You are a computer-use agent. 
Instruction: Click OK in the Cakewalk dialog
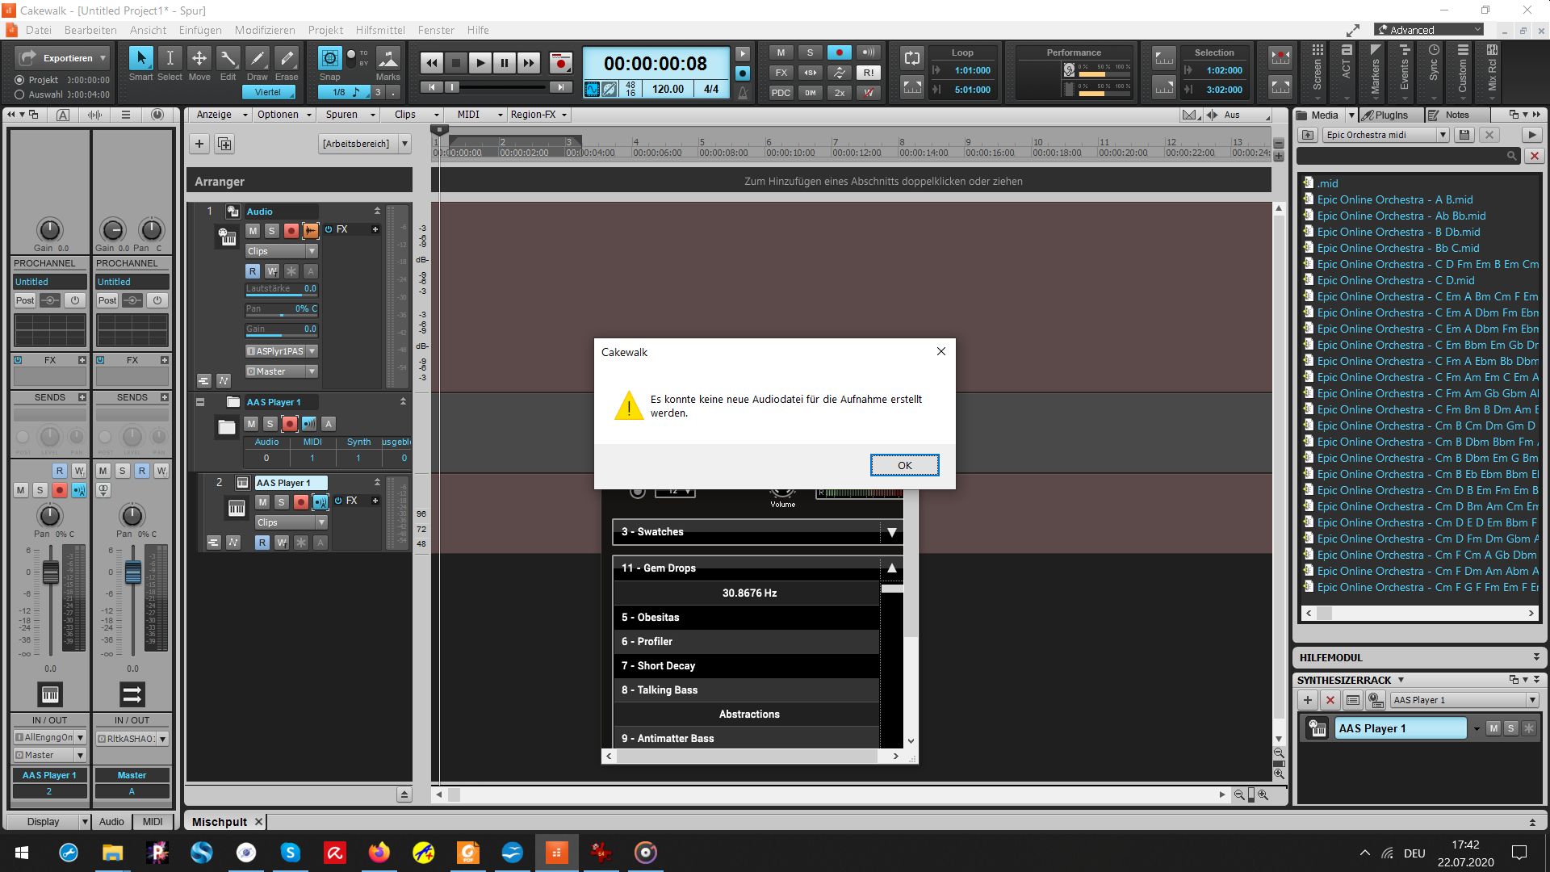(904, 465)
